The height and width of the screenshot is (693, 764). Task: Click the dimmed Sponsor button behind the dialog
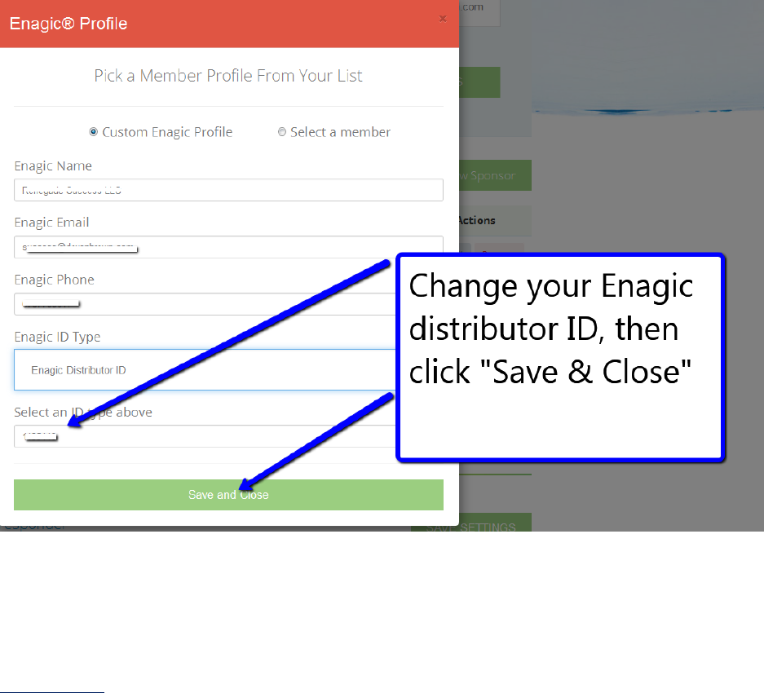point(495,175)
